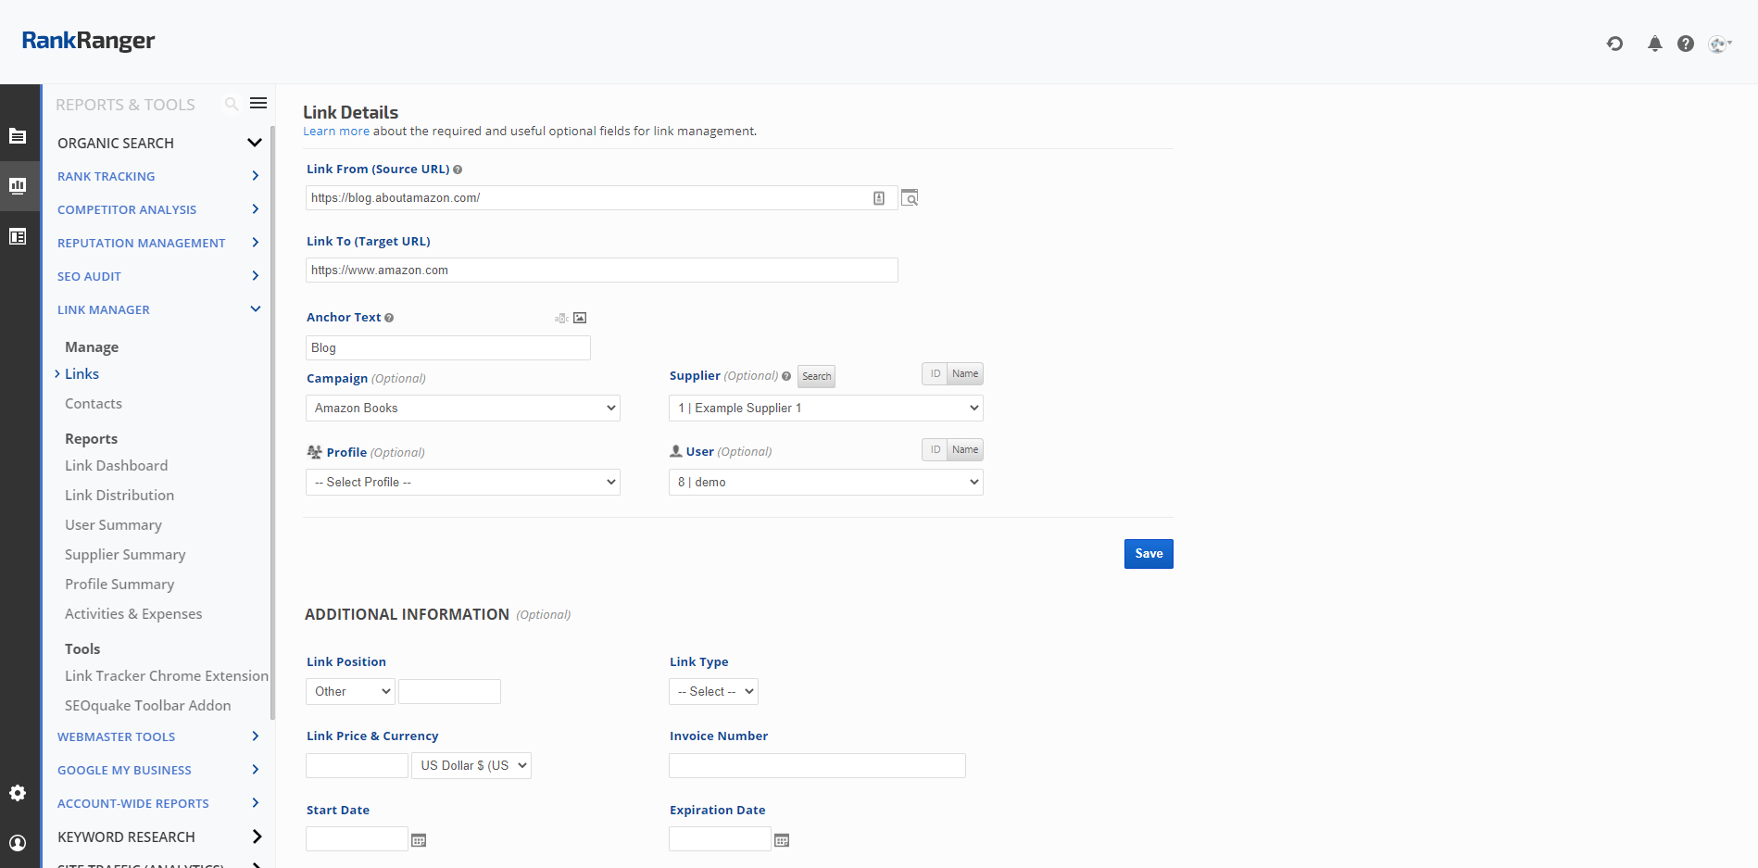Viewport: 1758px width, 868px height.
Task: Open the Select Profile dropdown
Action: [463, 483]
